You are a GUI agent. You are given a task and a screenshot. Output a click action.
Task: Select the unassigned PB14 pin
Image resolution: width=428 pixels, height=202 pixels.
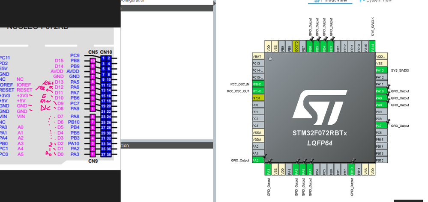tap(382, 146)
